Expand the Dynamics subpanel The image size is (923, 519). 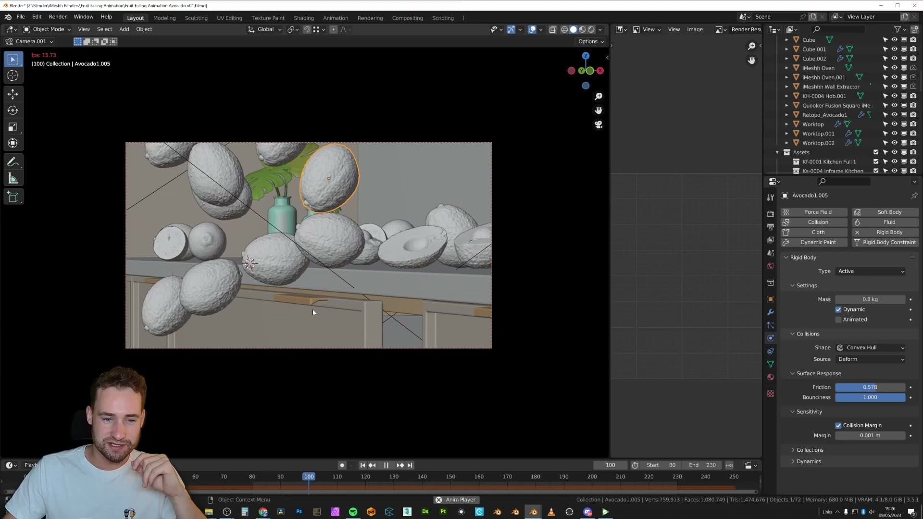(809, 462)
